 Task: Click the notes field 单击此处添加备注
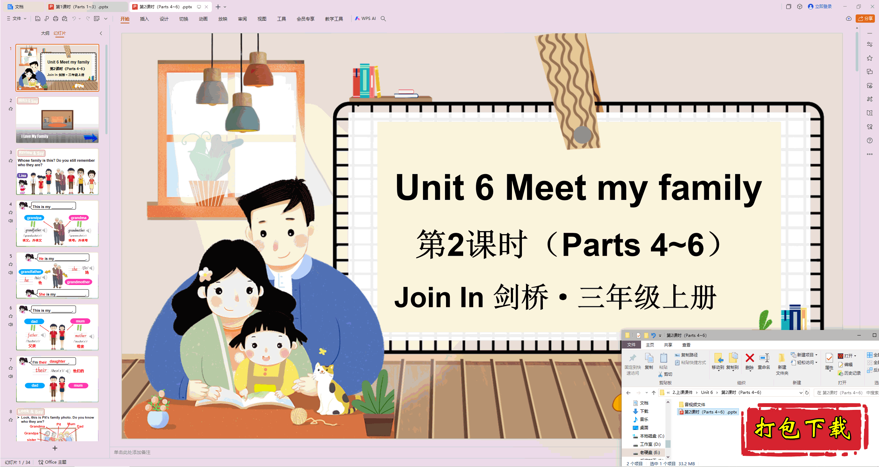[x=132, y=452]
